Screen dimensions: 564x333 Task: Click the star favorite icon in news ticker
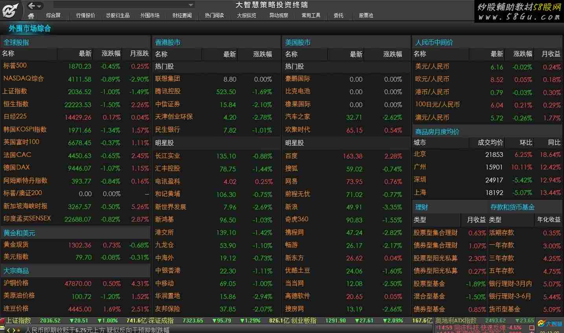(18, 330)
